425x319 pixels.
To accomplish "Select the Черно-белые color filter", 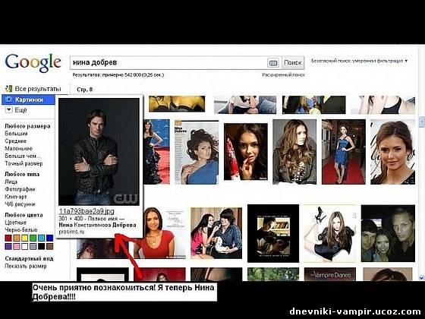I will pos(21,229).
